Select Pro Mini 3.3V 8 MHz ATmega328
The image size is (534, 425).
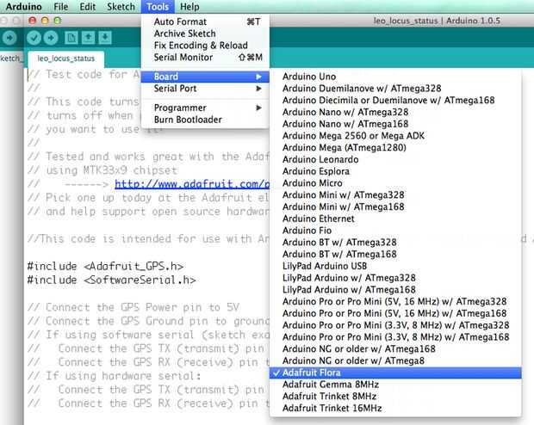395,325
